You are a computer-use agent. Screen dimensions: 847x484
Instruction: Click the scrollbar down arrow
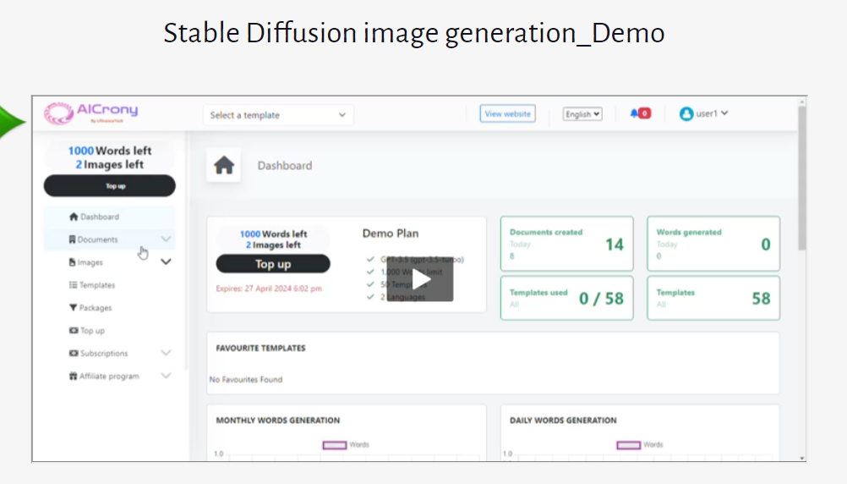[x=802, y=458]
